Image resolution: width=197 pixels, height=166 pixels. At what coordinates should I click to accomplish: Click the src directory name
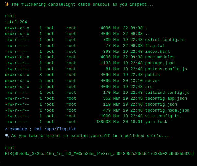coord(149,87)
